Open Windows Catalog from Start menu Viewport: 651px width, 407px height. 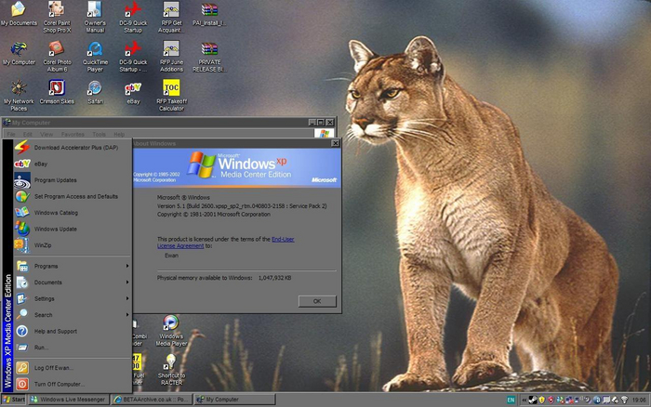pyautogui.click(x=73, y=213)
